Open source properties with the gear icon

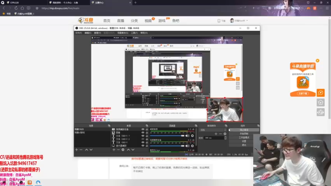(x=123, y=150)
